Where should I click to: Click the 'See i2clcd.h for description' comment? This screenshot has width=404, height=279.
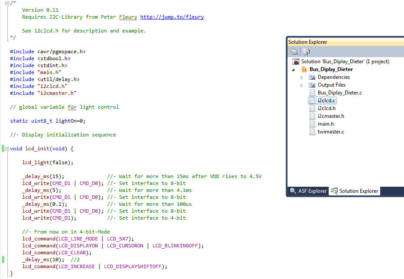(x=84, y=31)
